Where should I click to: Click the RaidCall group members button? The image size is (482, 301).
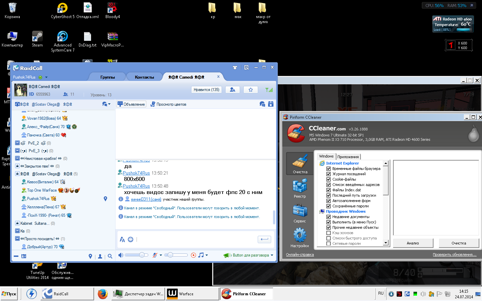[x=233, y=90]
